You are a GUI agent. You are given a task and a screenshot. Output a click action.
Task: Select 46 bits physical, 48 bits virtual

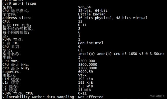[x=113, y=18]
